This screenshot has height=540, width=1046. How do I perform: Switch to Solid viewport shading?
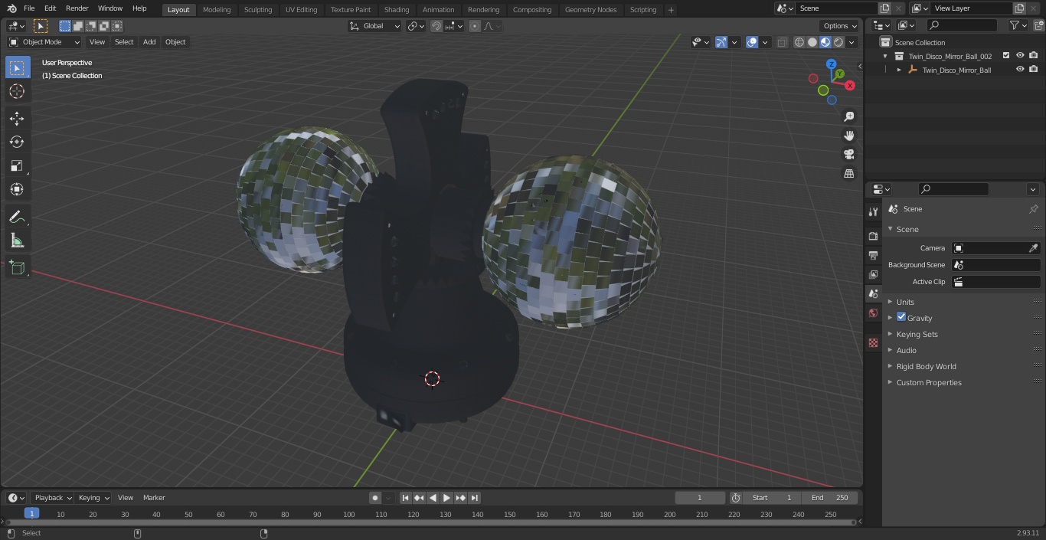pos(812,42)
